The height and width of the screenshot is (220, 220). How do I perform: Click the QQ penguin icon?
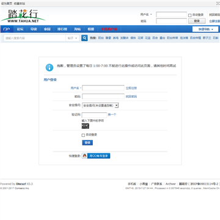(84, 156)
